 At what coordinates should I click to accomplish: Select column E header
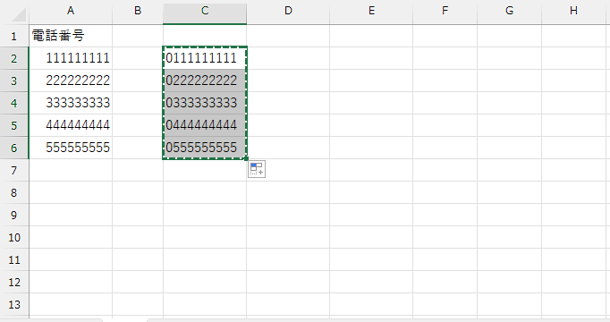(371, 12)
